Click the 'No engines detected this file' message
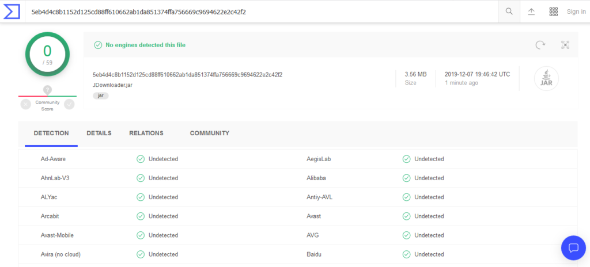 145,45
